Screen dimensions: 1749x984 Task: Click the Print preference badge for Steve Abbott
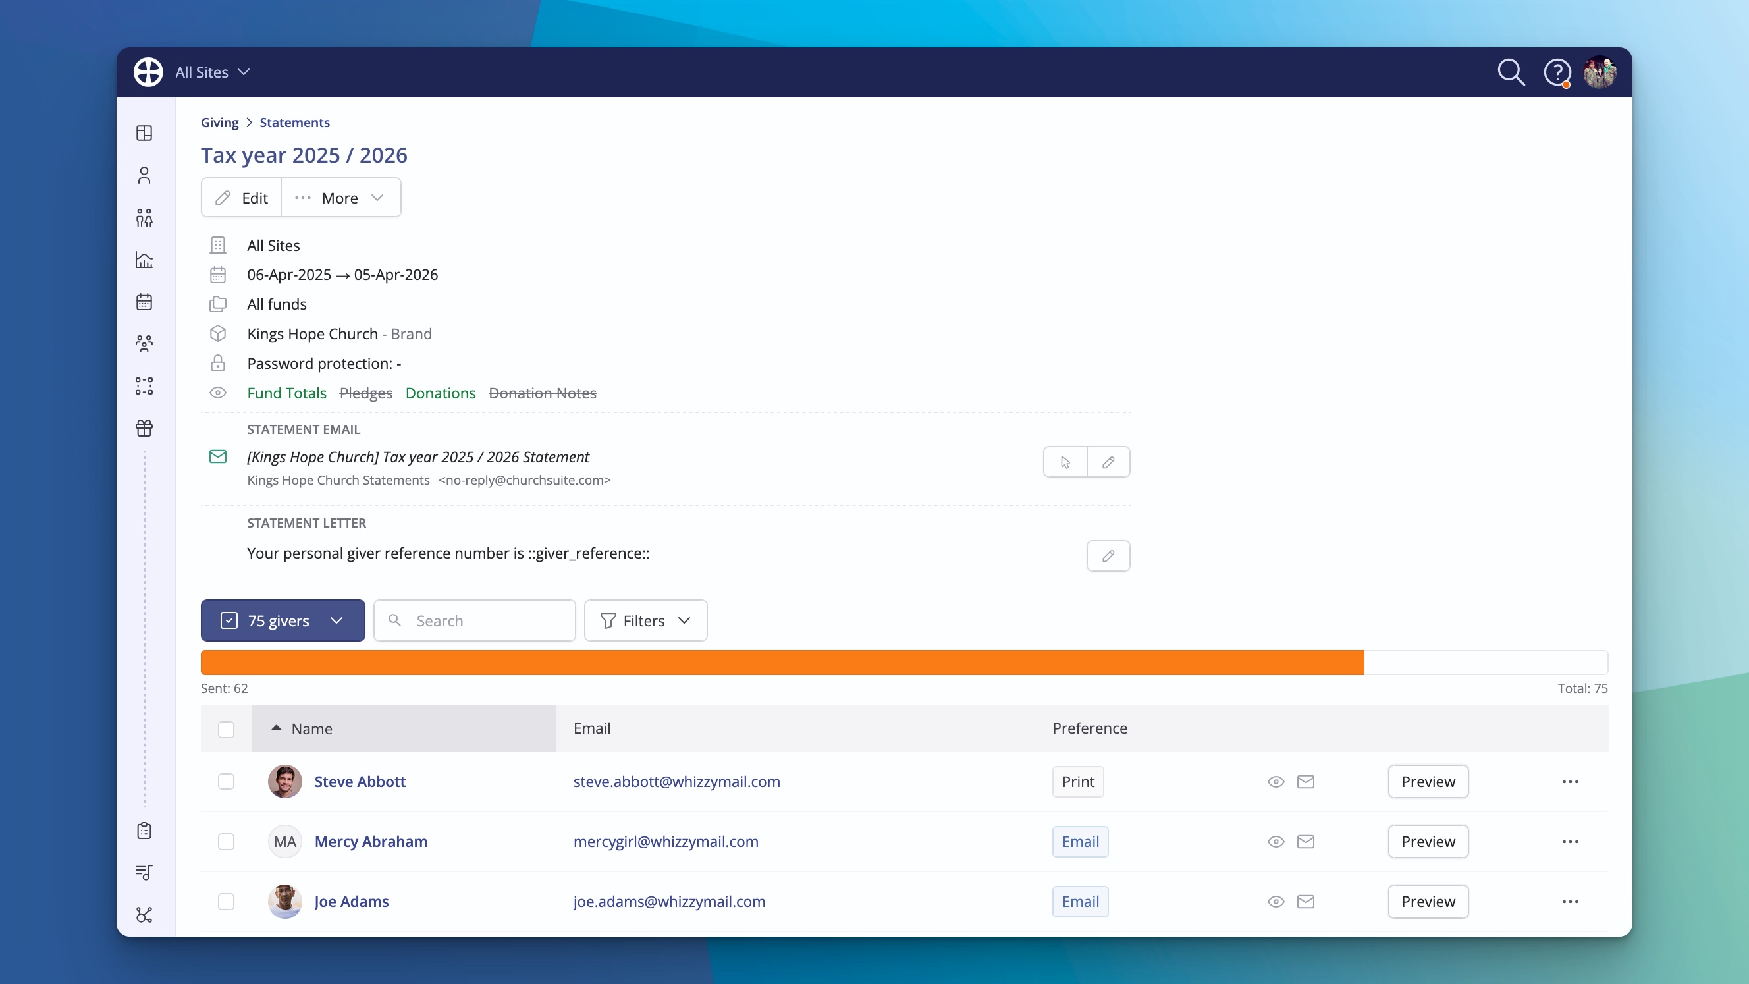1077,782
